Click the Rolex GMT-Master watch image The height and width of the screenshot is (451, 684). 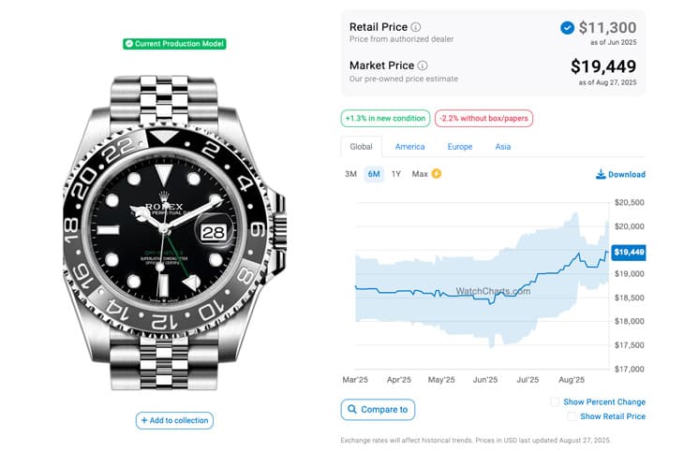click(174, 233)
